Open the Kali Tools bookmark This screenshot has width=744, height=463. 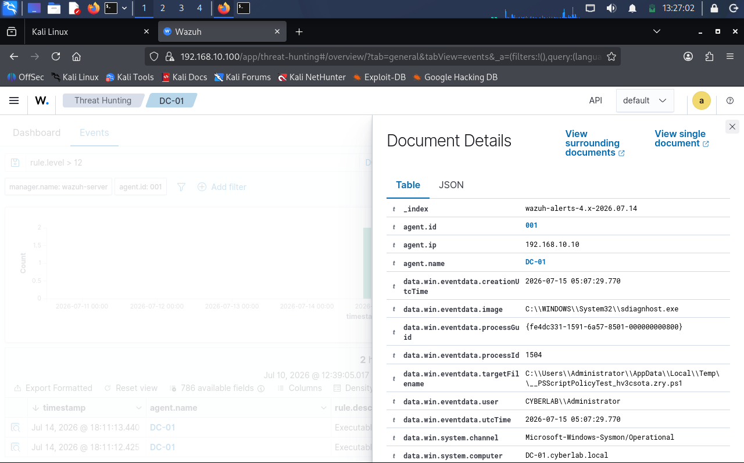pos(130,77)
